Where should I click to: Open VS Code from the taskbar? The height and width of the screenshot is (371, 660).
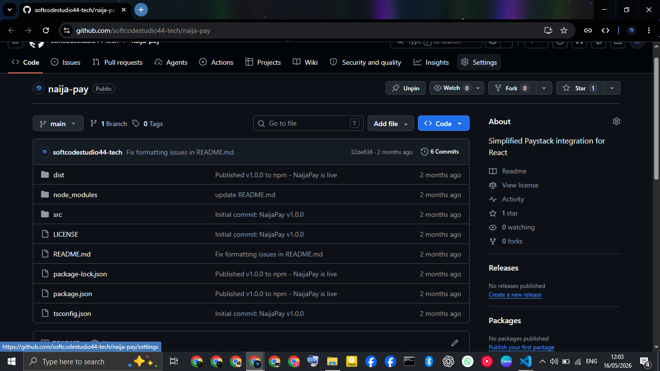tap(525, 361)
